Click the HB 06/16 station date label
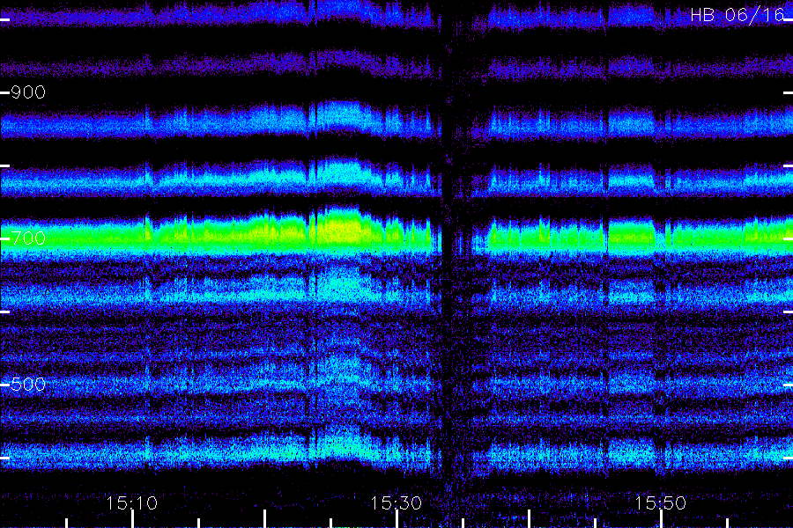 [x=737, y=15]
